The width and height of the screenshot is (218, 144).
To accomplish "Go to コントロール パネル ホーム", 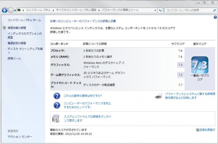I will [x=24, y=20].
